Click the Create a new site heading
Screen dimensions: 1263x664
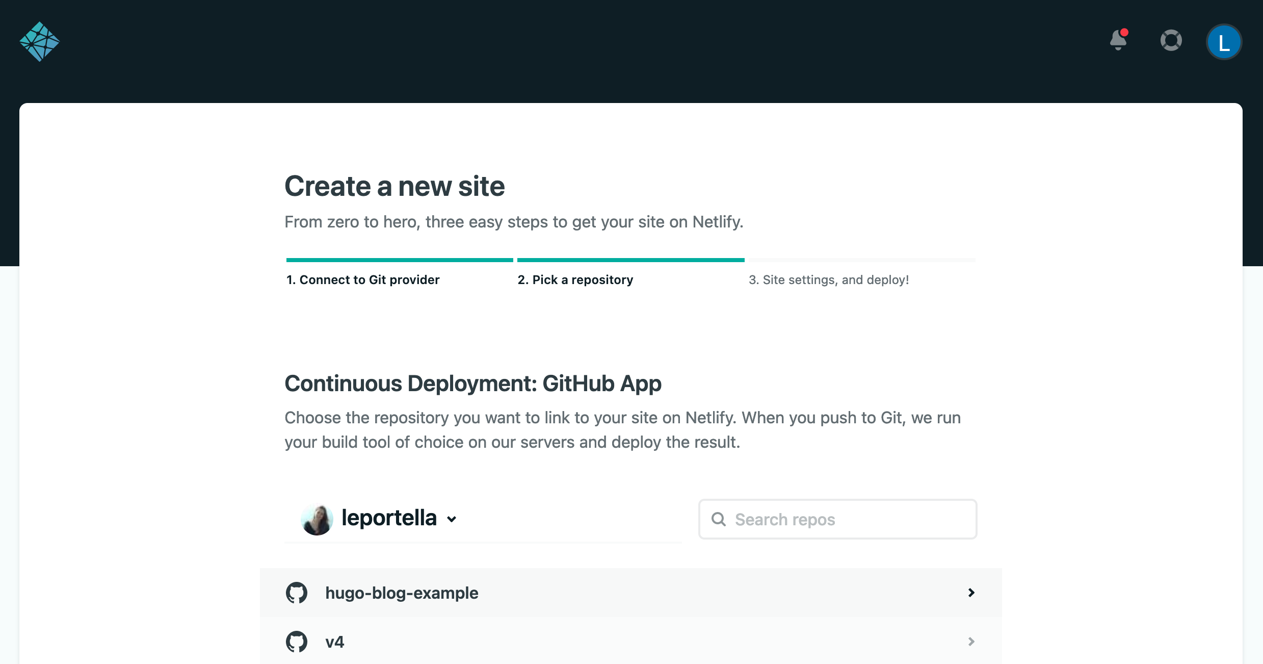[394, 186]
